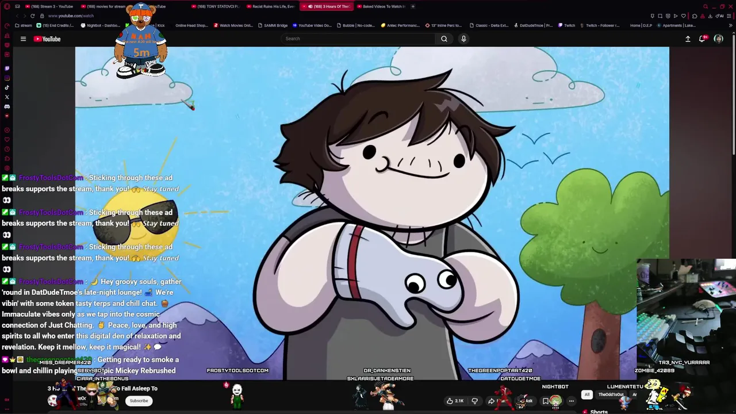This screenshot has width=736, height=414.
Task: Open the Watch Movies Online bookmark
Action: point(233,25)
